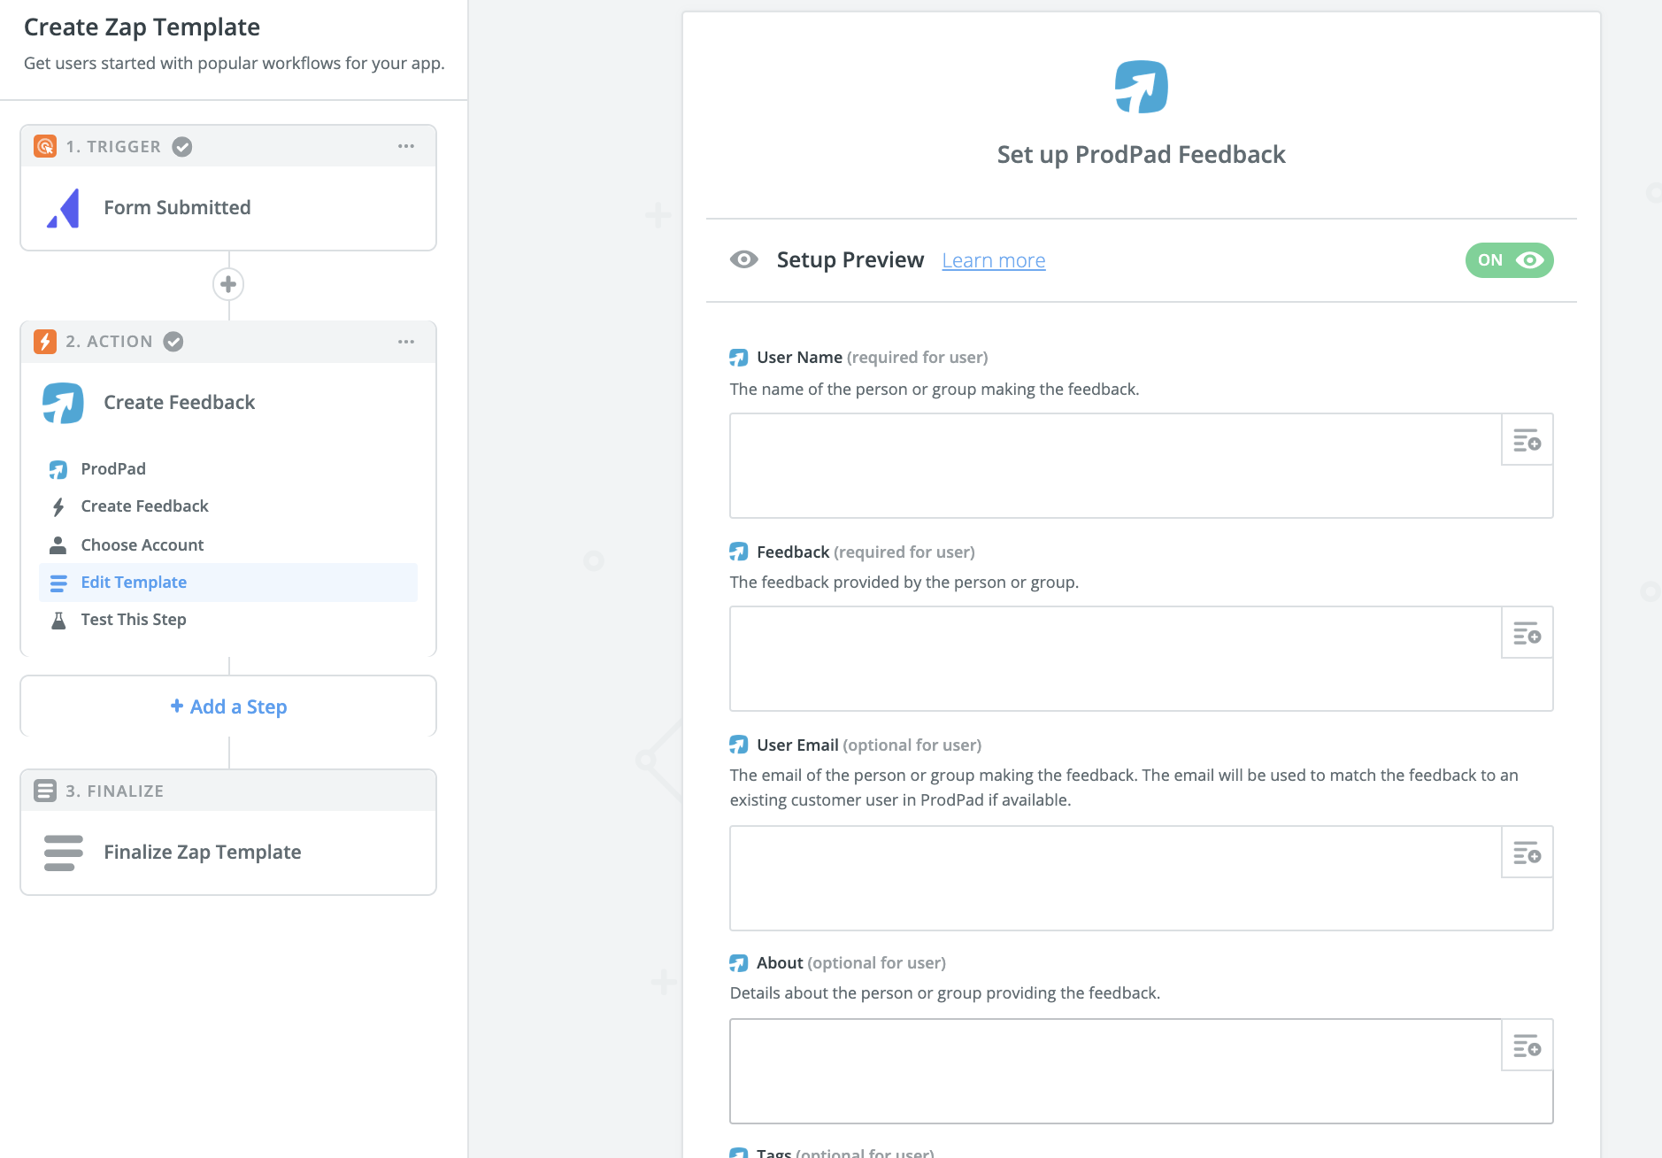Viewport: 1662px width, 1158px height.
Task: Click the large ProdPad logo in setup panel
Action: point(1142,87)
